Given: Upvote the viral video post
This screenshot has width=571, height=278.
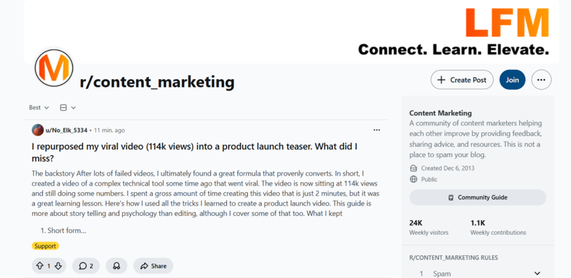Looking at the screenshot, I should [x=40, y=266].
